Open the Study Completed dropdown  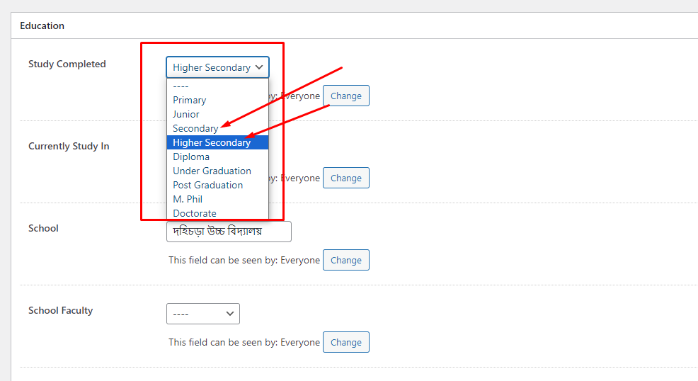[x=217, y=67]
